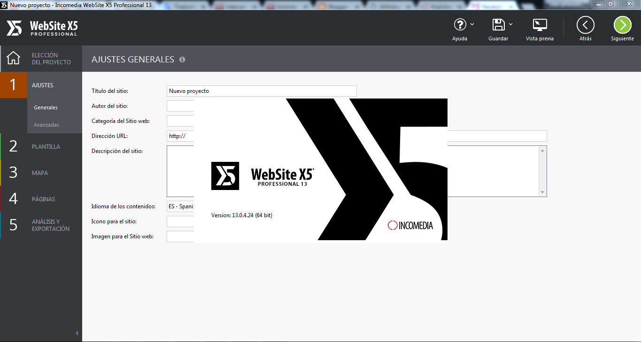
Task: Open the Generales sub-item
Action: (46, 107)
